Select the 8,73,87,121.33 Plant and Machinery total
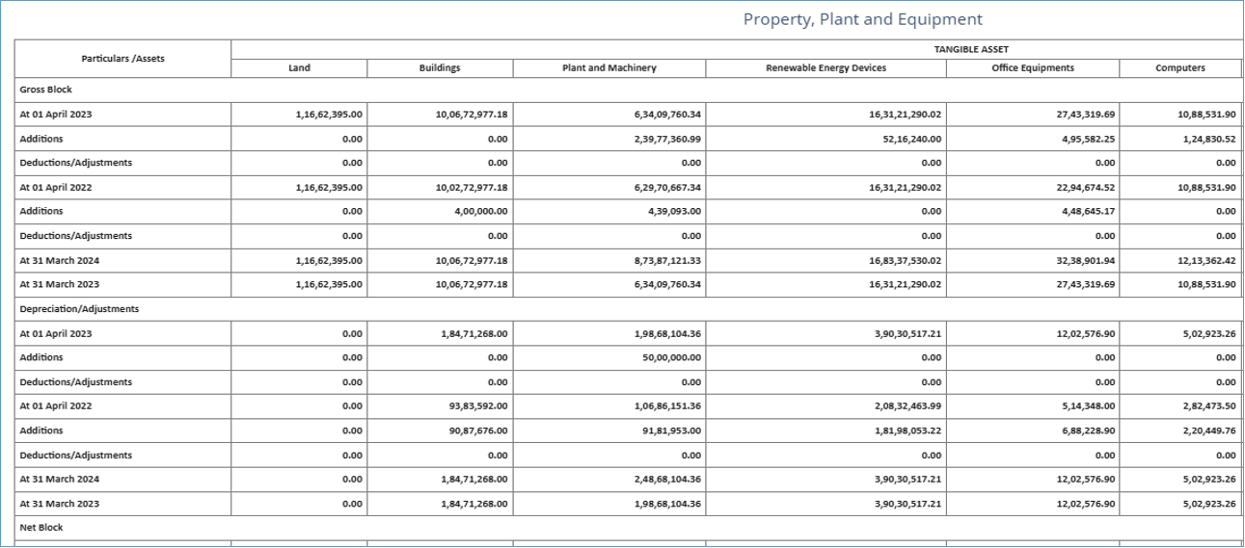 pos(656,260)
